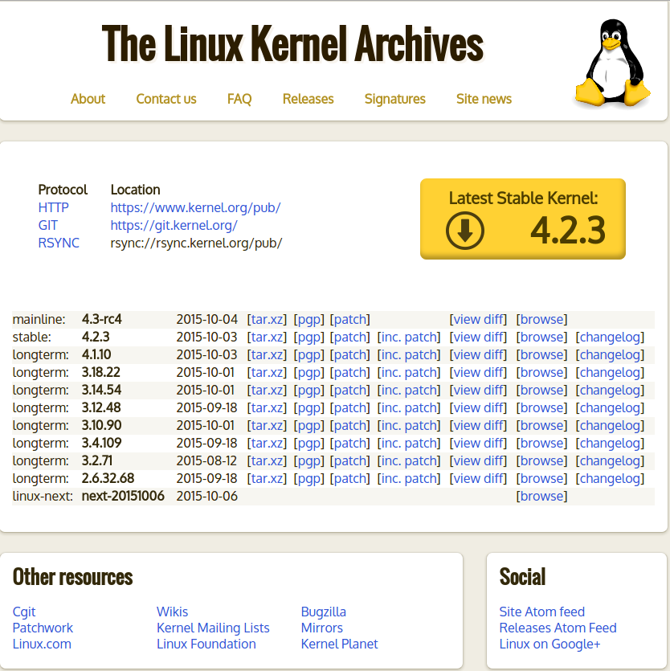The height and width of the screenshot is (671, 670).
Task: Open https://www.kernel.org/pub/ link
Action: (195, 207)
